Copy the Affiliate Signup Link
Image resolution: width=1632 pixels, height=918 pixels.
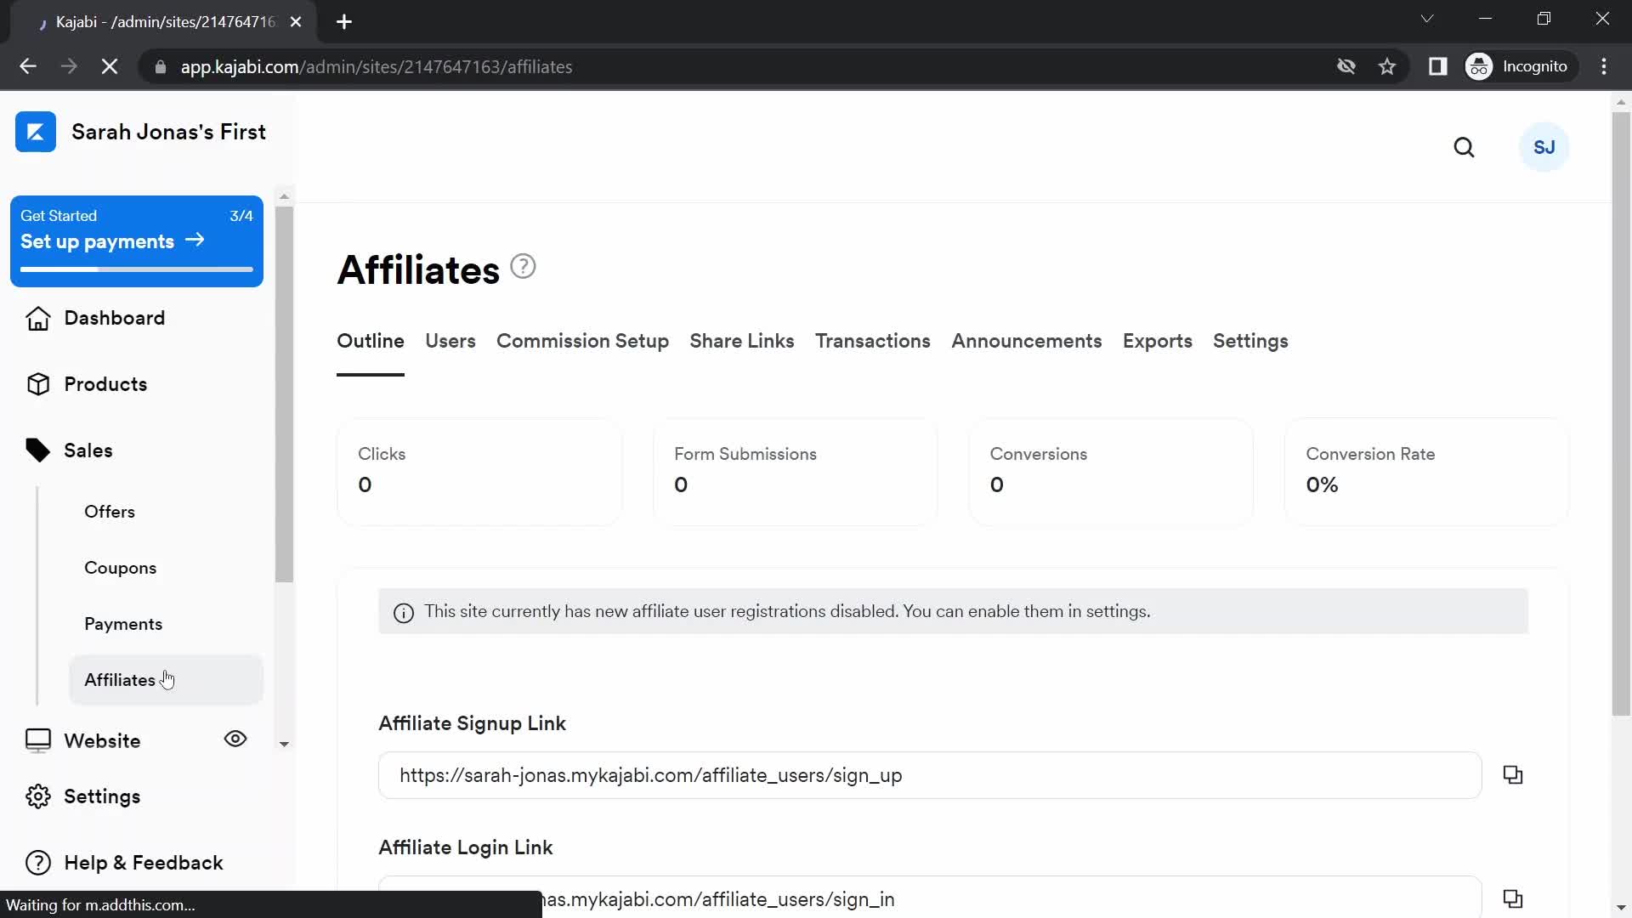point(1513,774)
